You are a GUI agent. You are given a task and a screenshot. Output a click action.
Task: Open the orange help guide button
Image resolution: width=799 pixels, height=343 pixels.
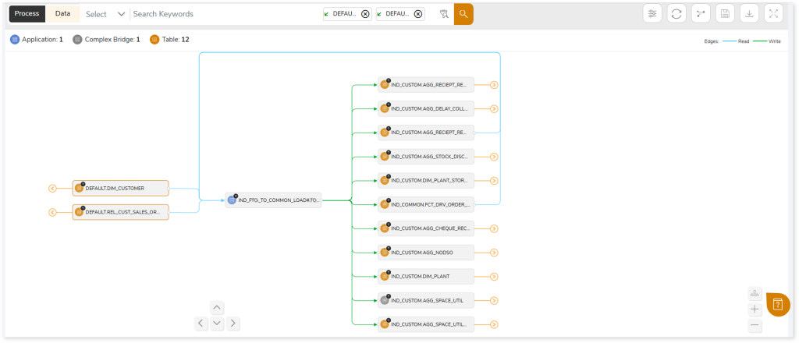pos(777,305)
